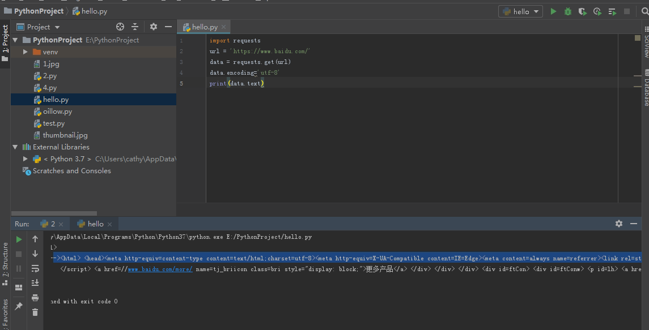Pin the Run tab
Screen dimensions: 649x330
(x=19, y=306)
